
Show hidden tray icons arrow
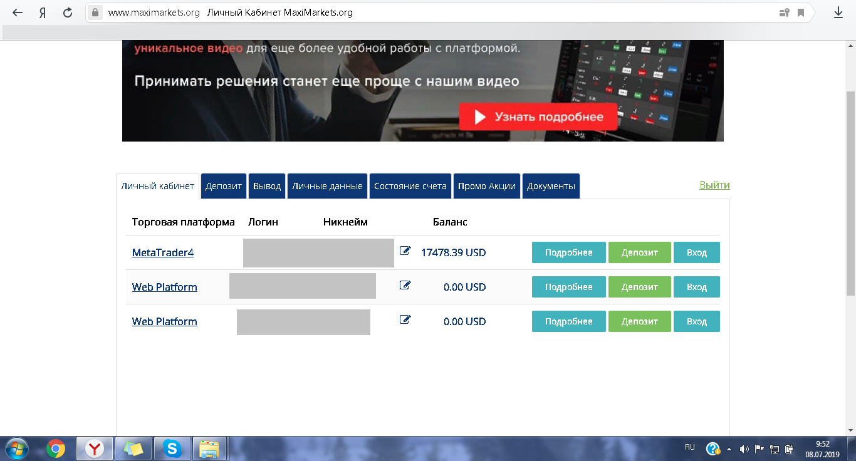[x=729, y=449]
